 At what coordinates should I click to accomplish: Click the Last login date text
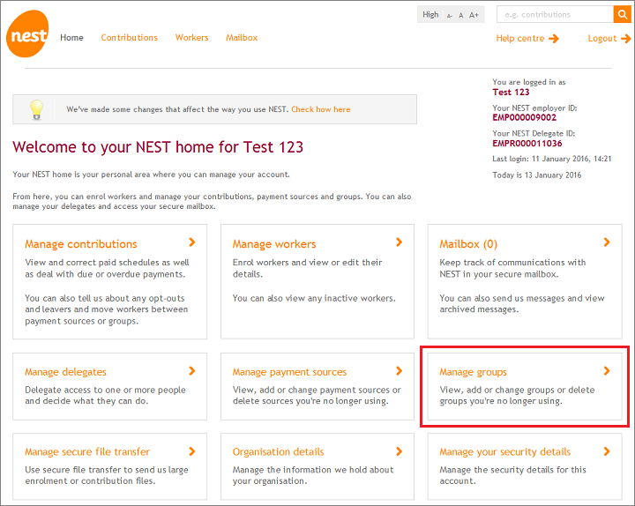click(x=552, y=159)
